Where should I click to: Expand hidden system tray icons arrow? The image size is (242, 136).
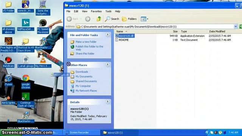click(x=207, y=133)
